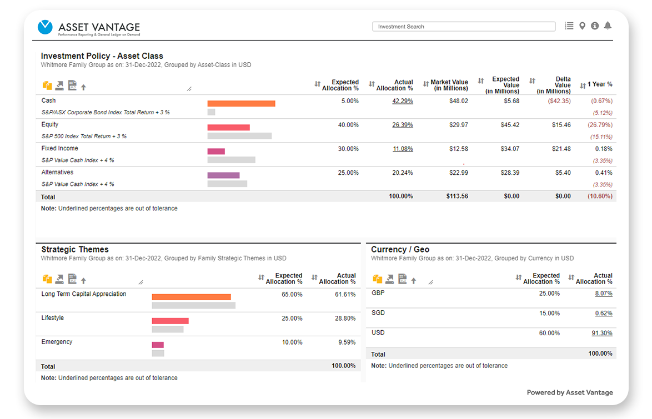Click the pink Fixed Income allocation bar

pyautogui.click(x=216, y=152)
